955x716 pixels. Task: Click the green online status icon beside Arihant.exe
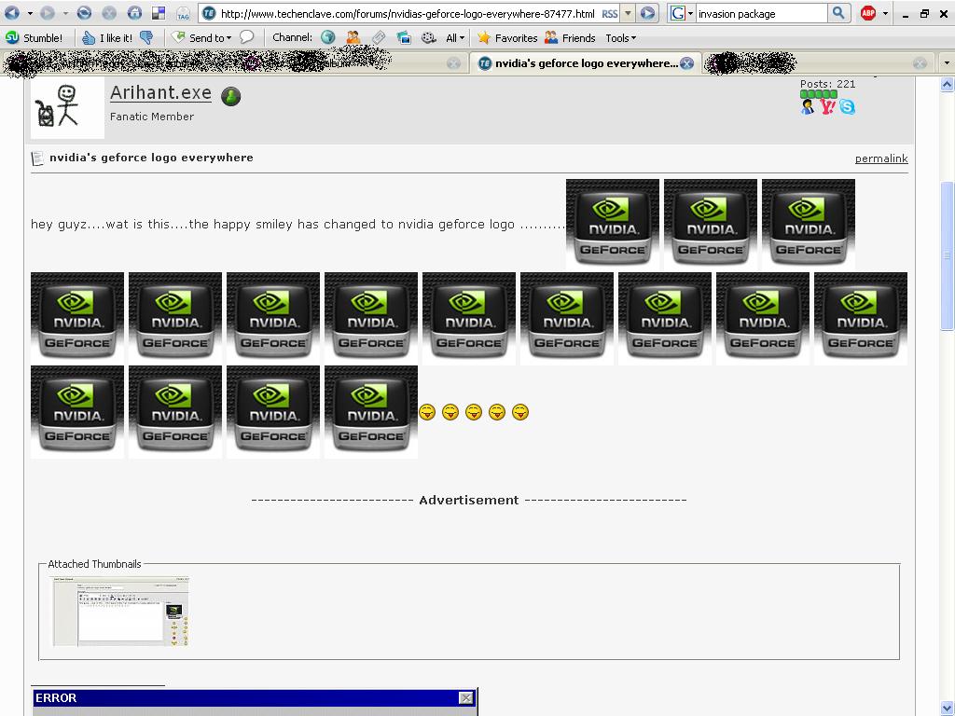[231, 96]
